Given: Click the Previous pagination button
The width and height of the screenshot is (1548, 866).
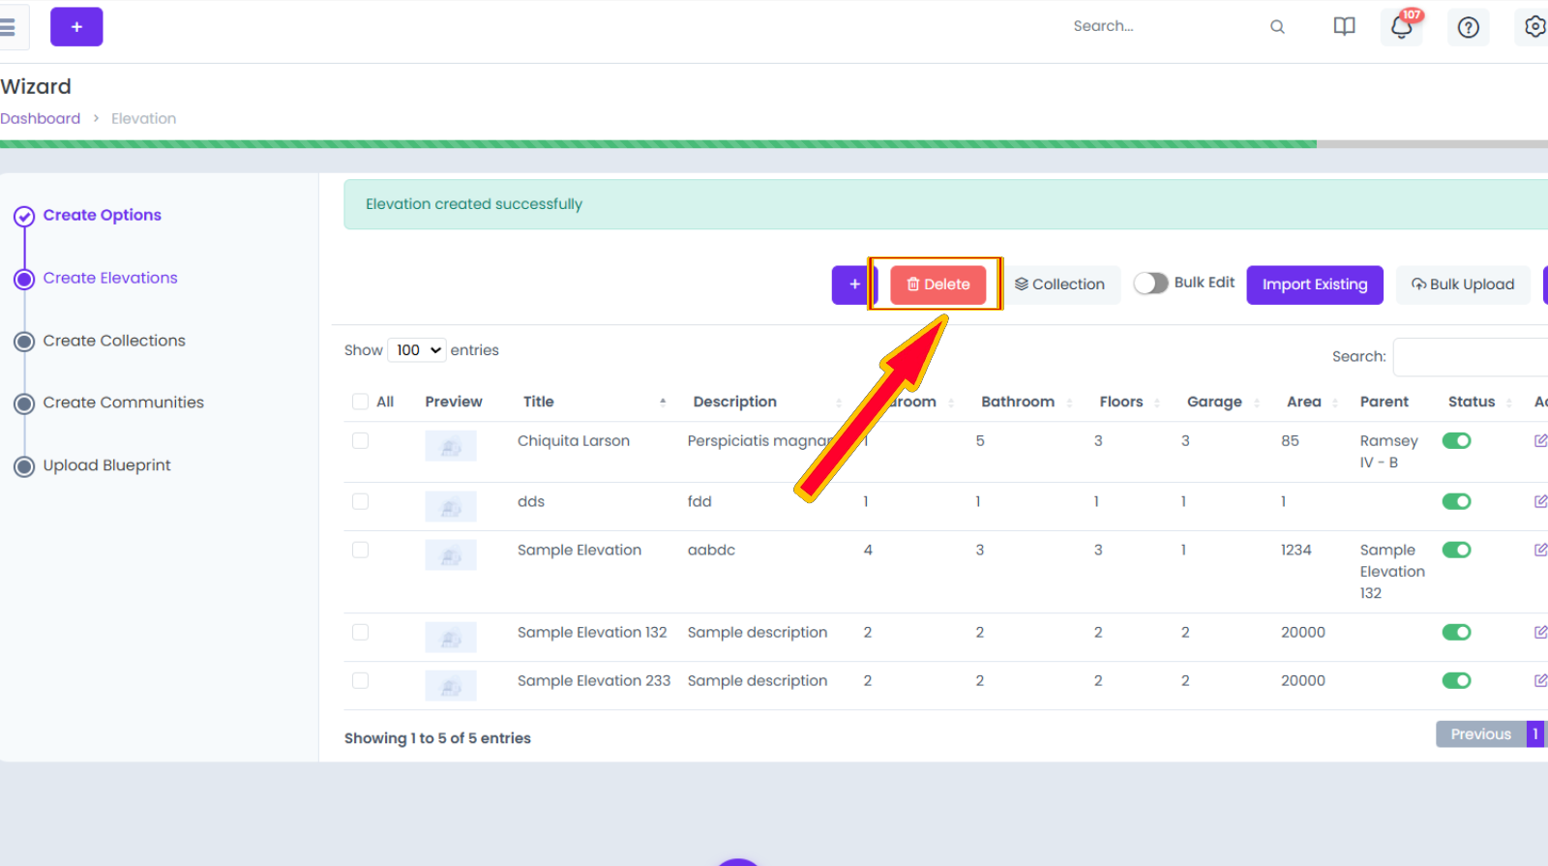Looking at the screenshot, I should click(1480, 734).
